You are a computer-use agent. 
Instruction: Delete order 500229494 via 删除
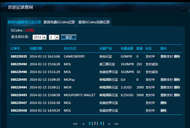pyautogui.click(x=177, y=87)
